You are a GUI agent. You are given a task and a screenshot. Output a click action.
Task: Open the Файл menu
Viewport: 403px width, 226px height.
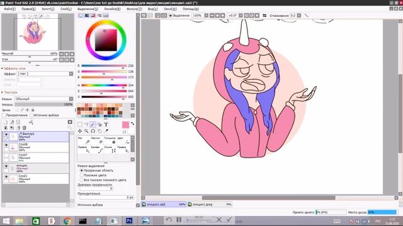10,9
